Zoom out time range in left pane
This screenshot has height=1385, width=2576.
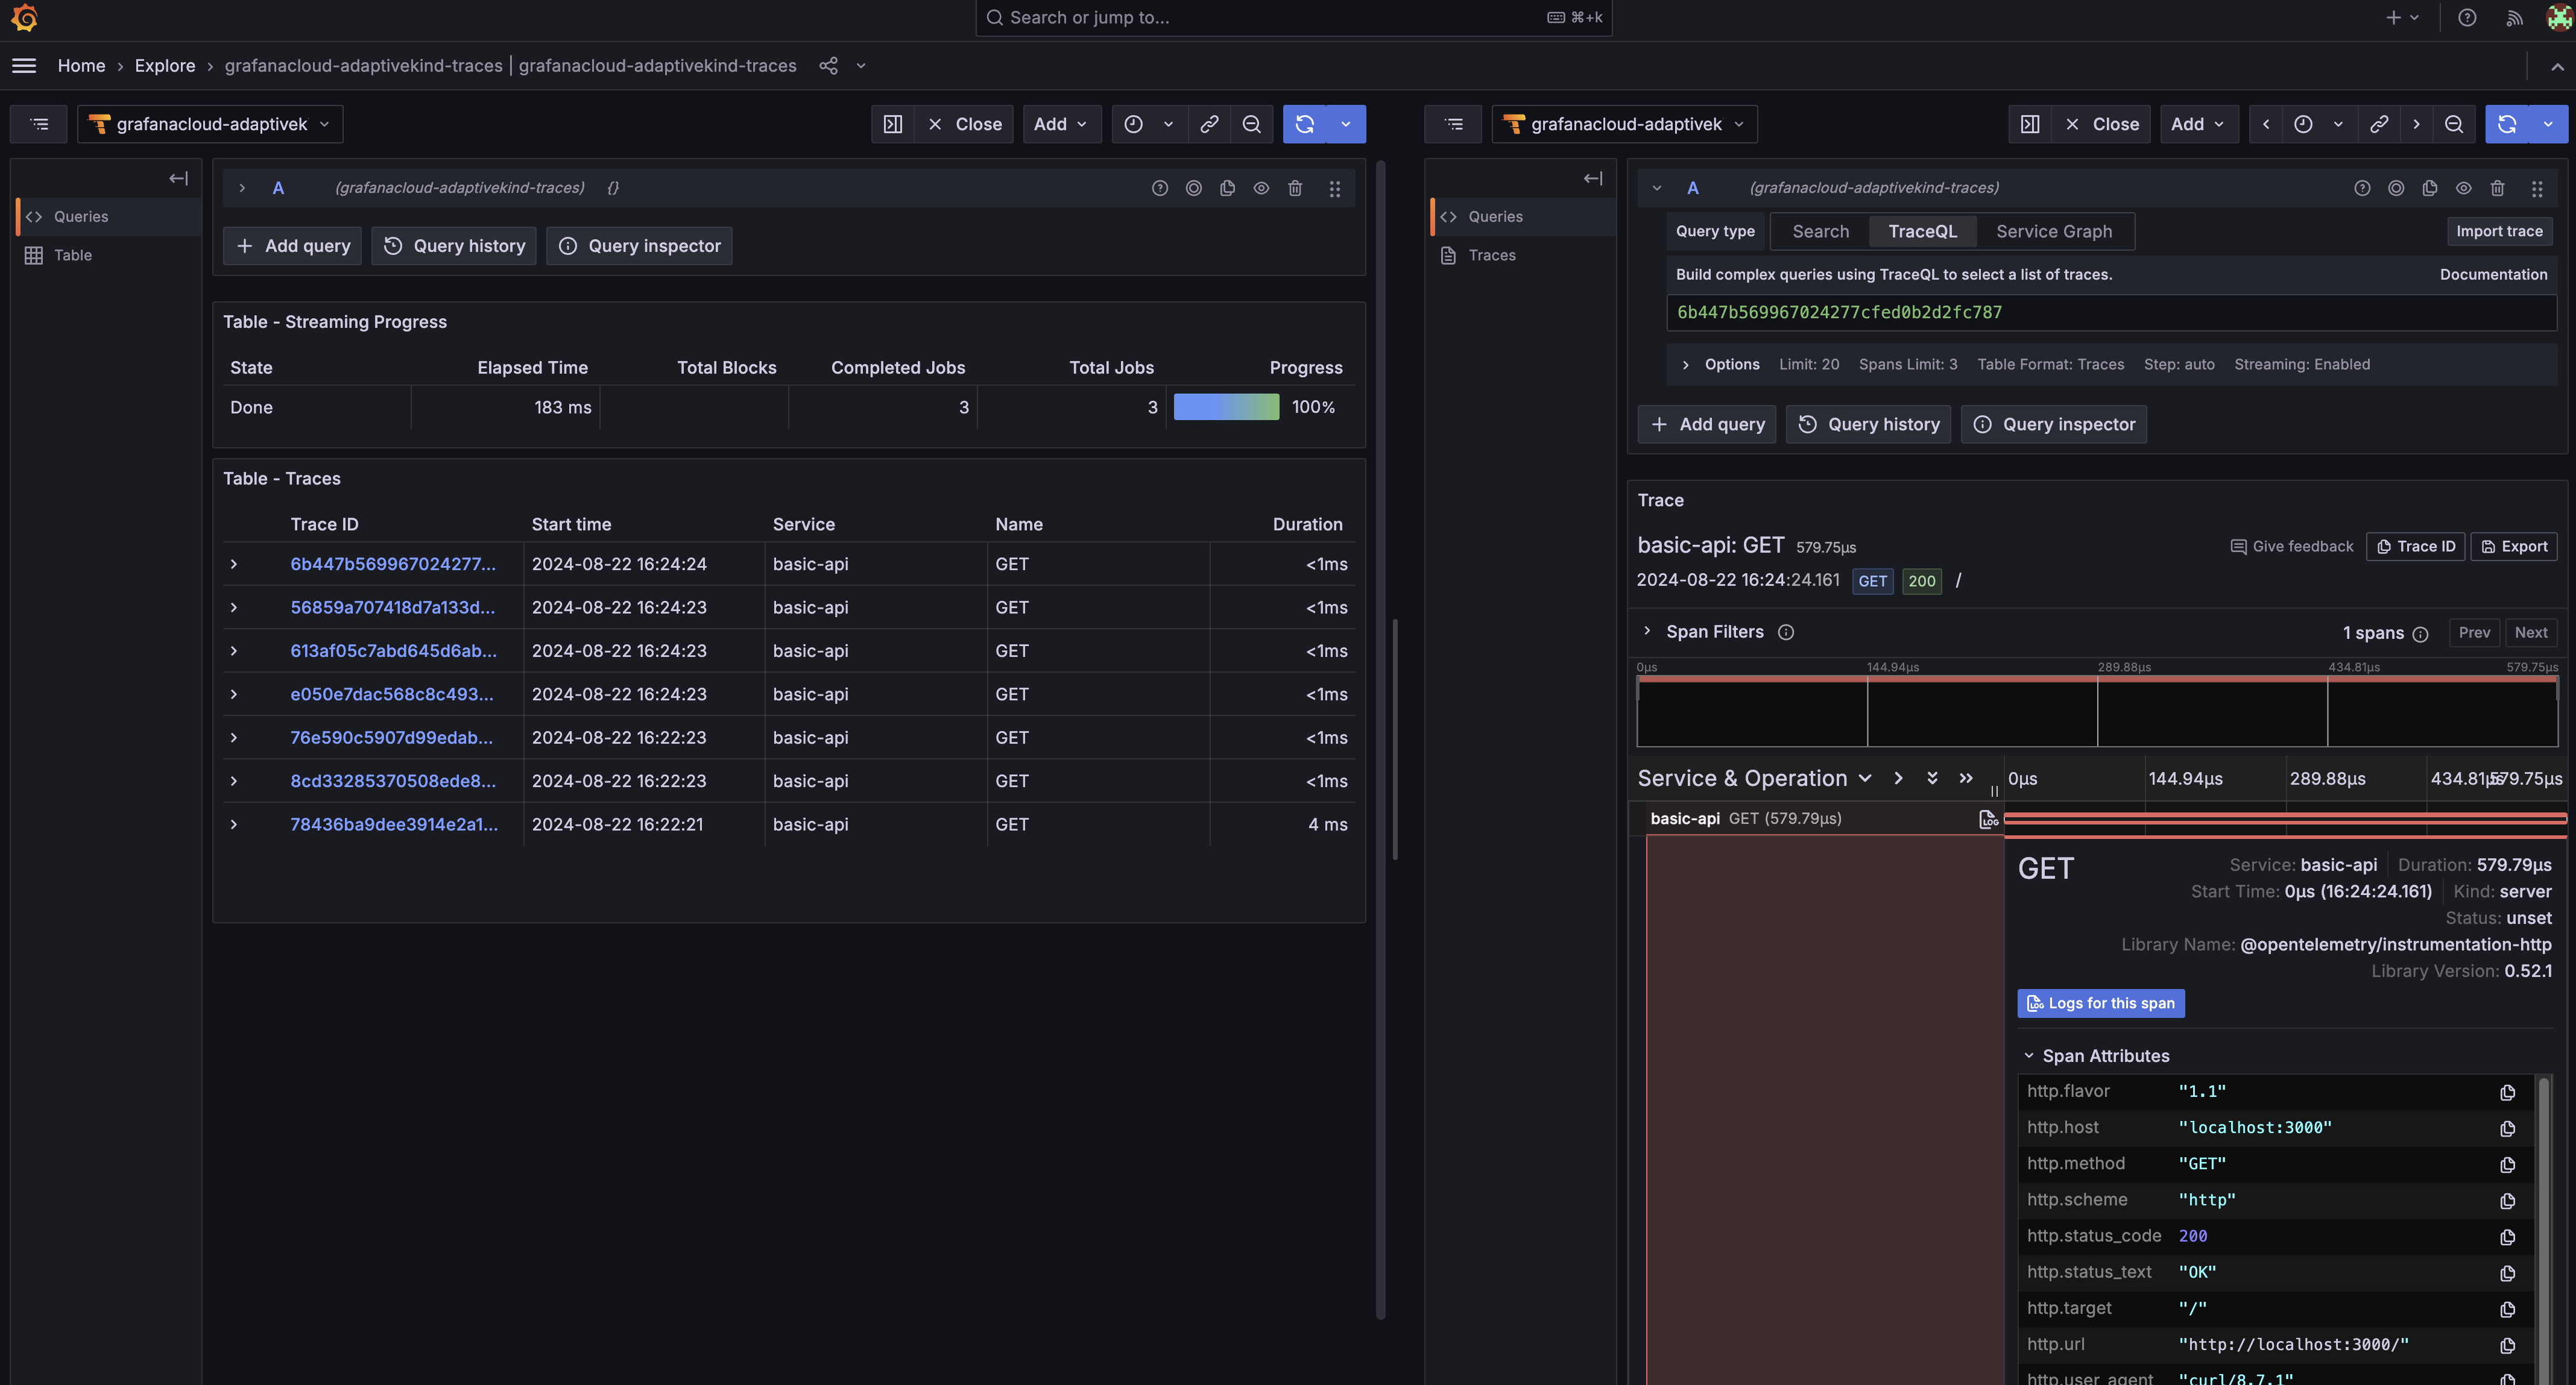click(x=1251, y=124)
